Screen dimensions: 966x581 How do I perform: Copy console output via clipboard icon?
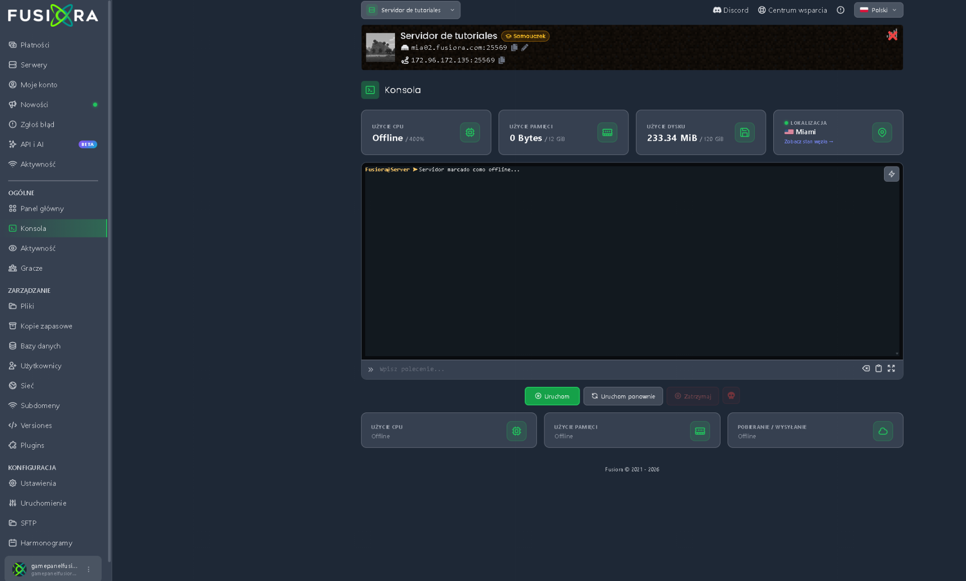coord(878,369)
